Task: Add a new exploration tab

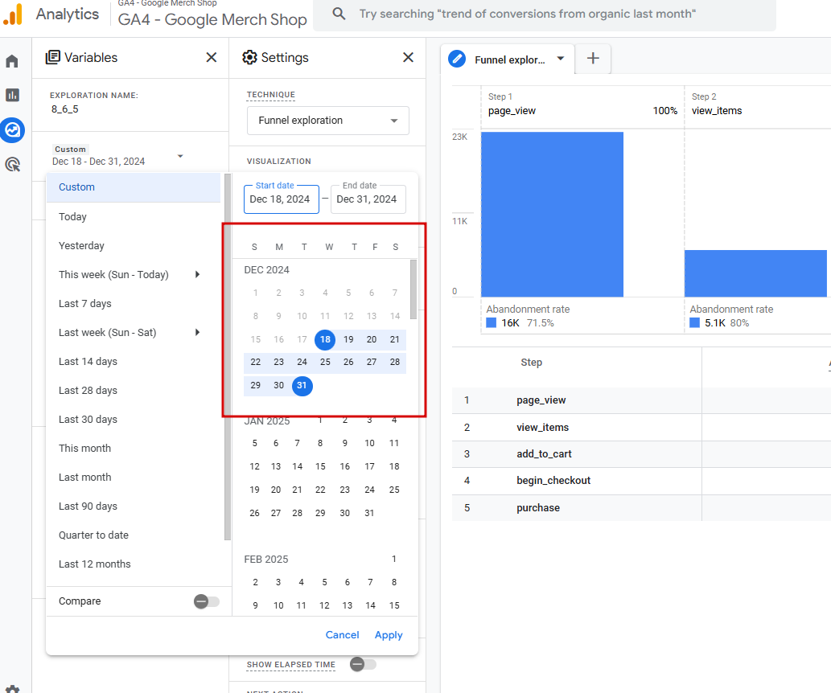Action: pos(593,58)
